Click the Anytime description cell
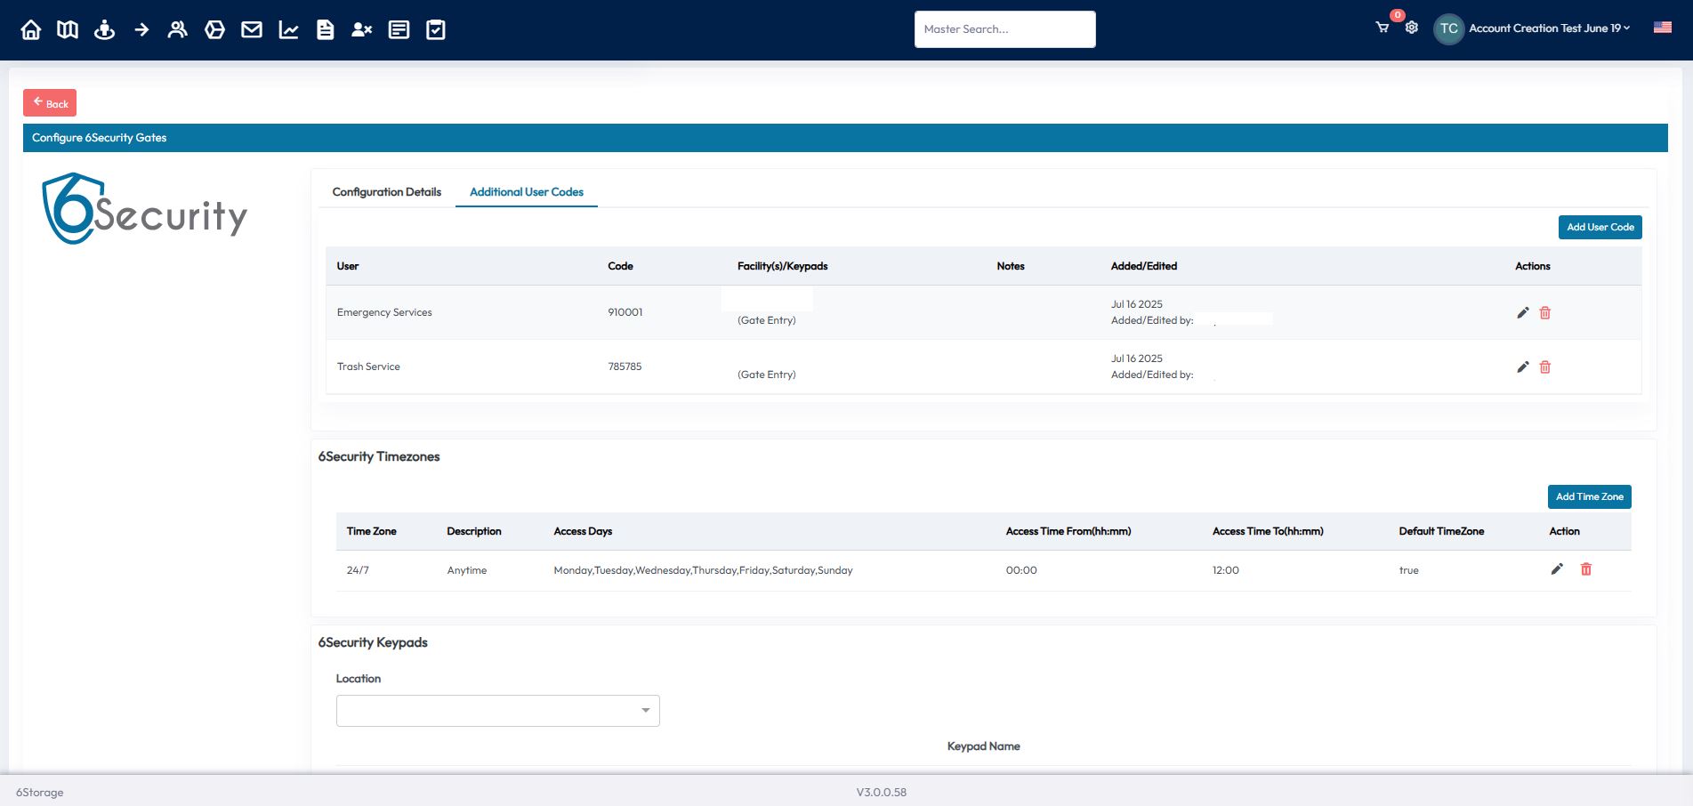Screen dimensions: 1693x806 pos(467,570)
